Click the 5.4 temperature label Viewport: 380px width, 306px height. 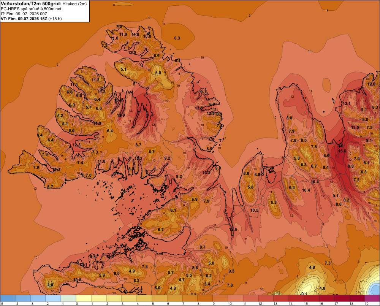207,284
